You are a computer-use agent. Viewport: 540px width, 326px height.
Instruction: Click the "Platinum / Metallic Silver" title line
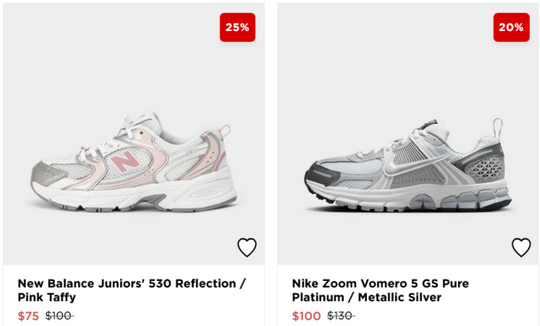(366, 297)
